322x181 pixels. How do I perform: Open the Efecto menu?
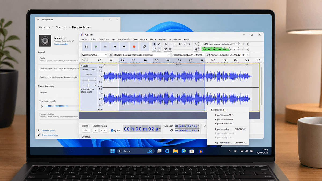tap(153, 39)
